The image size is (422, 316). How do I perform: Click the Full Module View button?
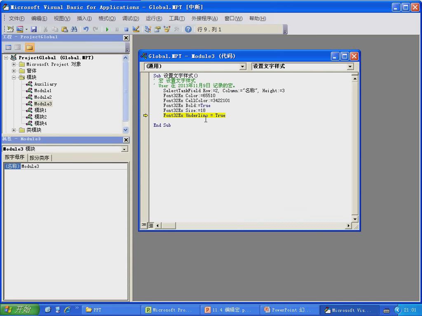point(151,225)
